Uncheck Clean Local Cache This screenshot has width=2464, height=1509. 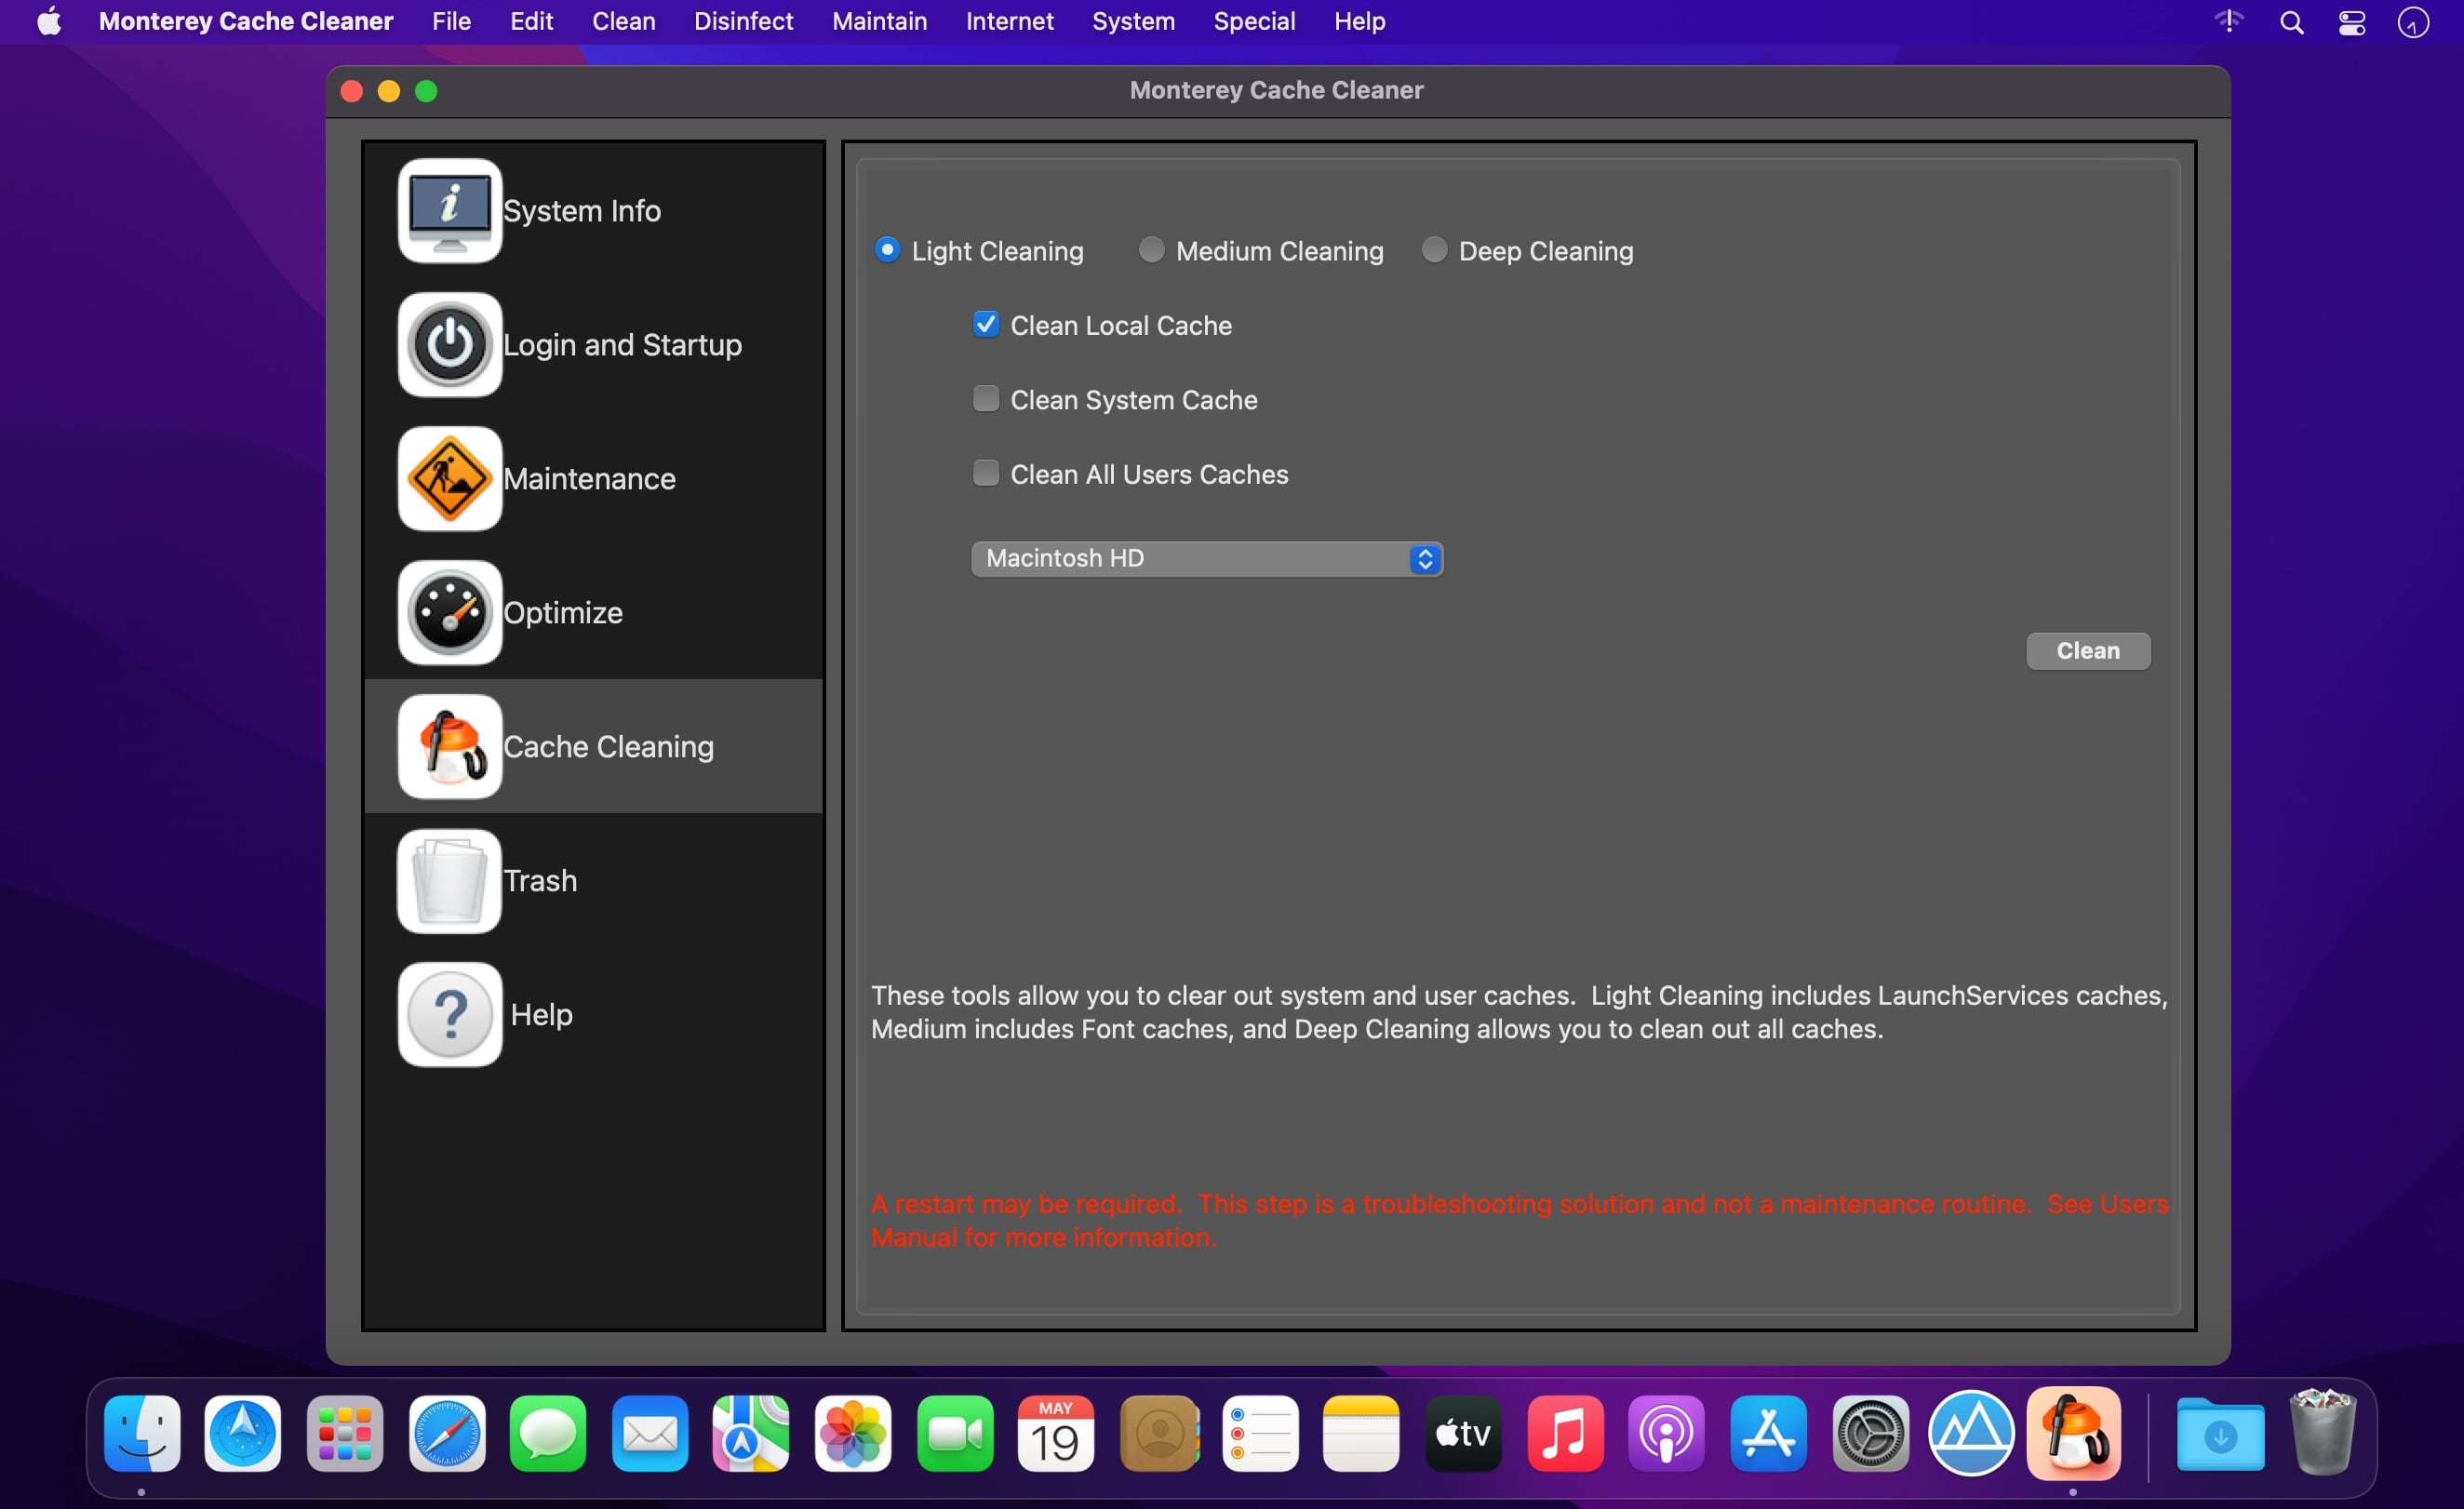(985, 325)
